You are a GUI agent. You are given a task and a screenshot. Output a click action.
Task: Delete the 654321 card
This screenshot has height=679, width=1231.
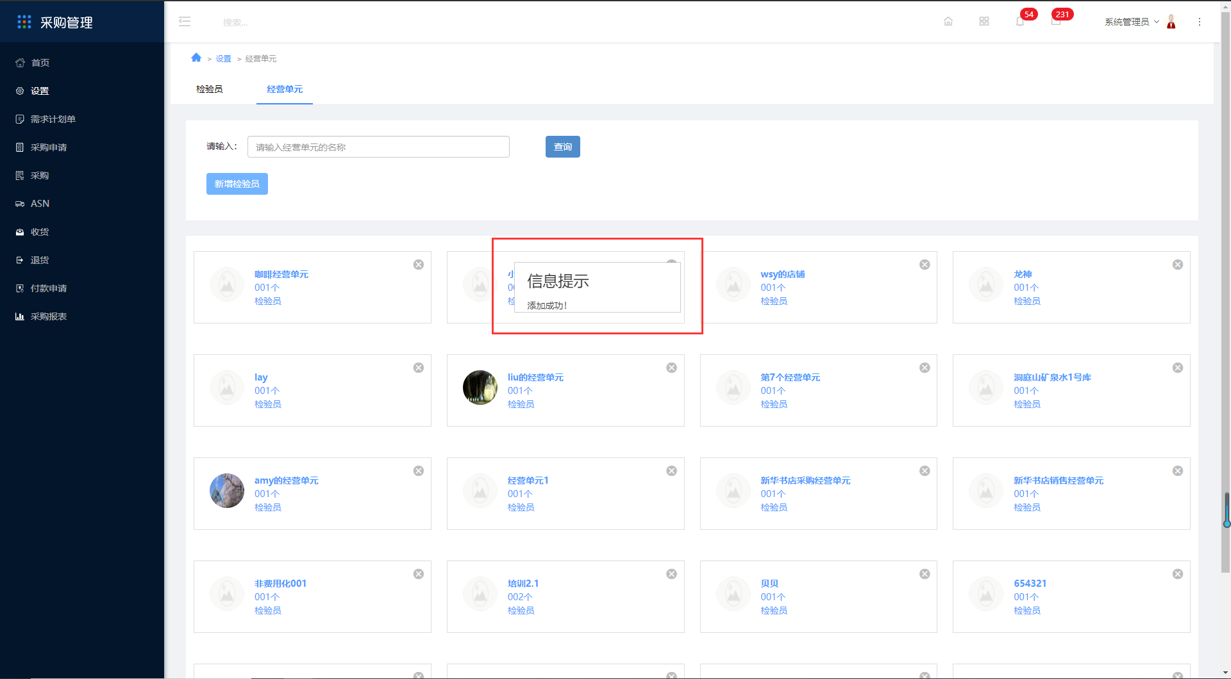[x=1178, y=574]
